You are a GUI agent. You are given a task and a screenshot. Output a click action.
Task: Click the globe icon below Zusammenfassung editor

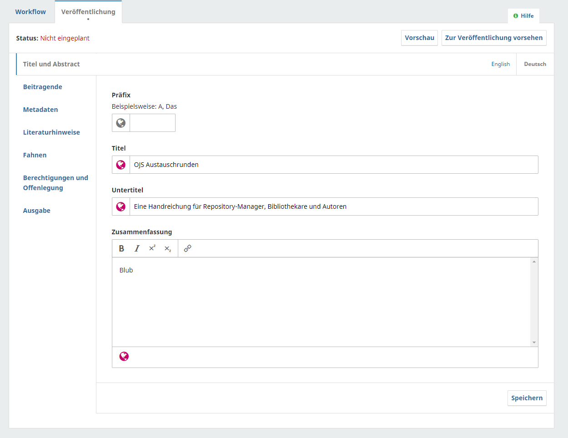point(124,357)
